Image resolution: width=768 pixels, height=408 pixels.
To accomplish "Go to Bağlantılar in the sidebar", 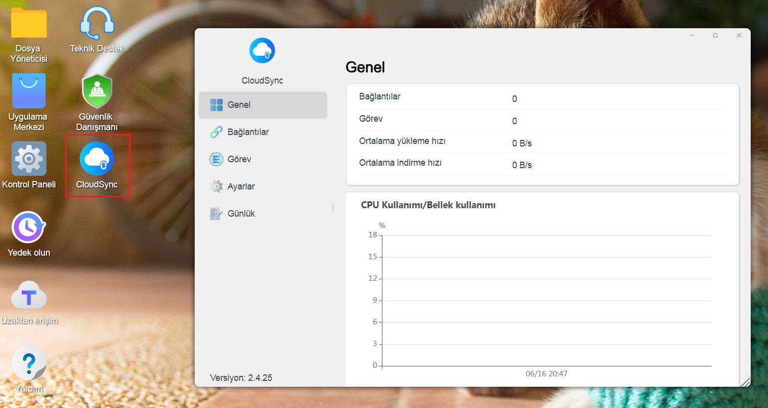I will click(262, 132).
